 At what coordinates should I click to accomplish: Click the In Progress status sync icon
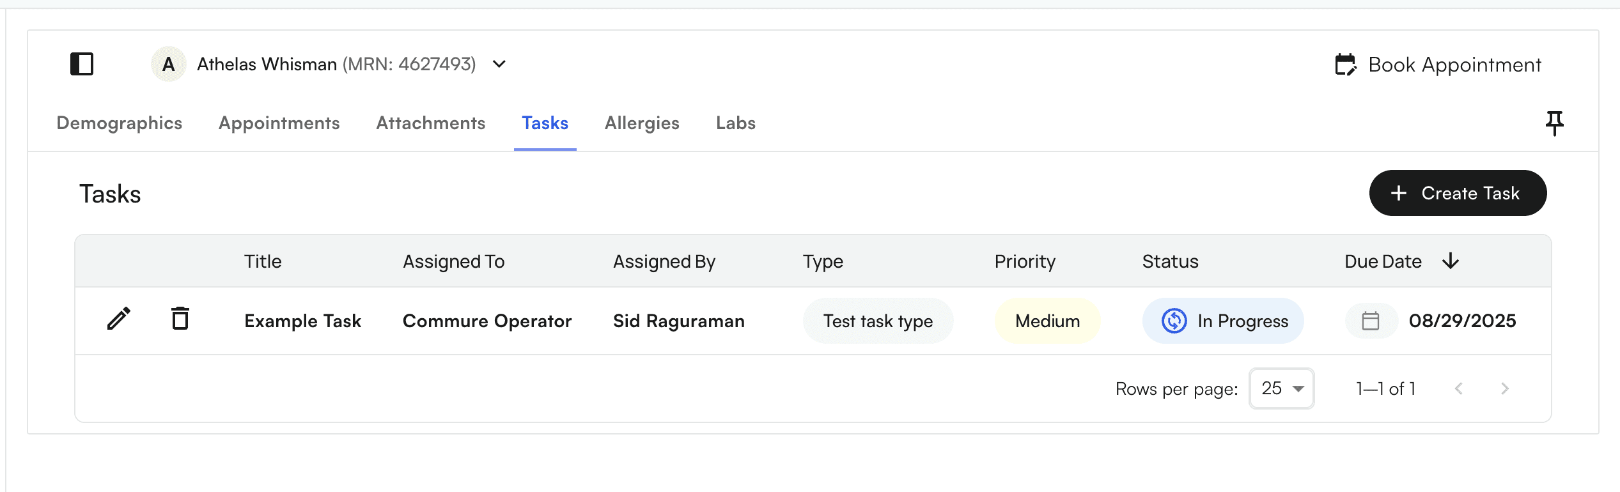point(1174,321)
